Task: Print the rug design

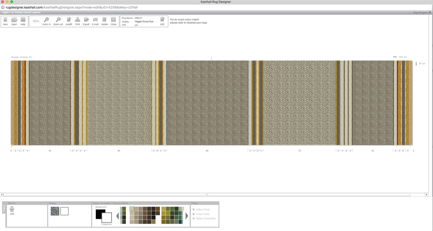Action: pos(77,21)
